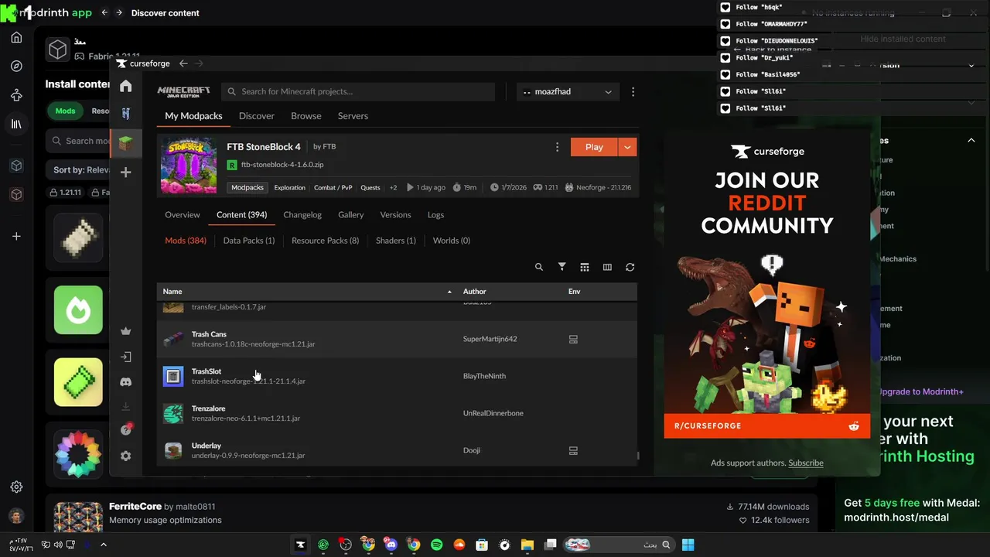Click the Modpacks category tag

tap(247, 187)
